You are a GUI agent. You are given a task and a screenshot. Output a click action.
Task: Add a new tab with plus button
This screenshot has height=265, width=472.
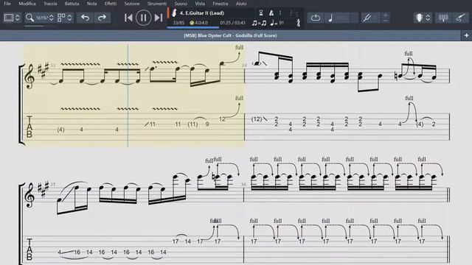466,35
